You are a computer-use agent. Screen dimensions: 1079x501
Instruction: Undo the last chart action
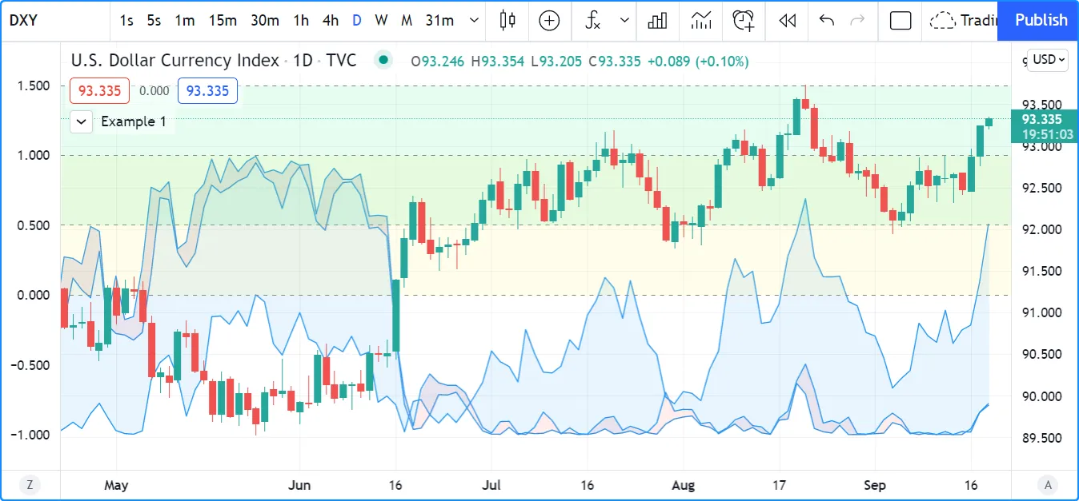827,21
